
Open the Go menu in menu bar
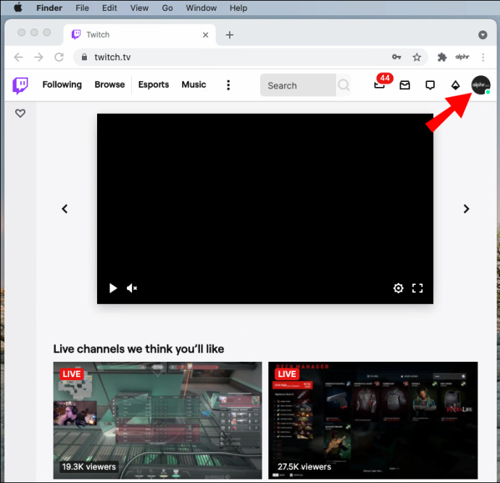(x=167, y=8)
